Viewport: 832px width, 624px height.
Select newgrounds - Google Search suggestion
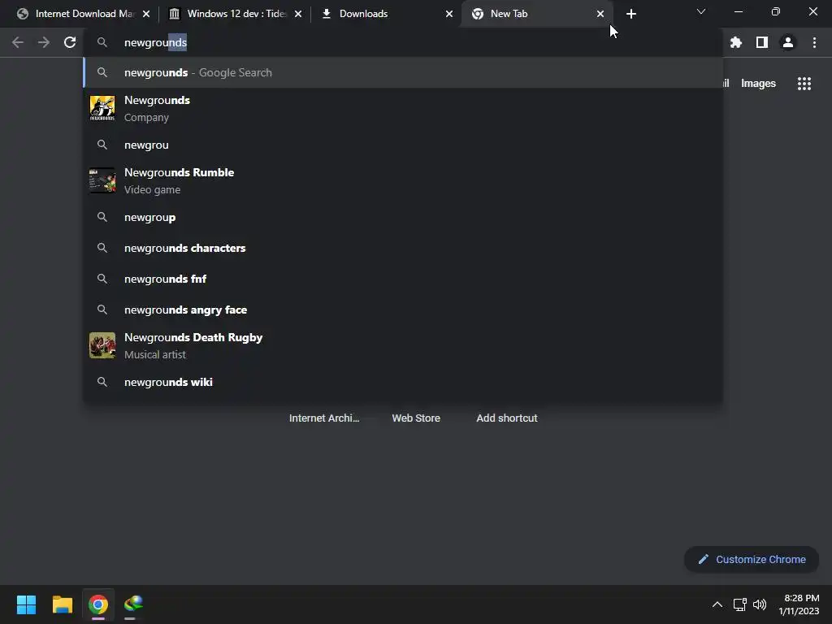[x=403, y=72]
